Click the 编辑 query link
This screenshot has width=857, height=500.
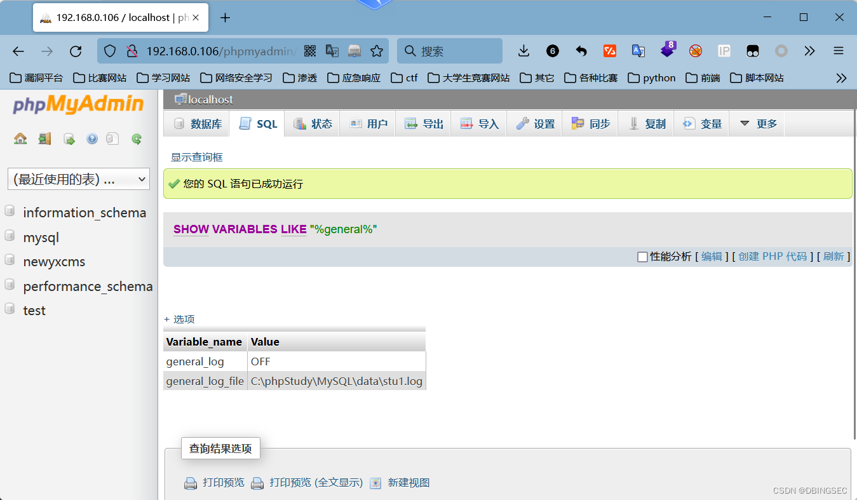pyautogui.click(x=712, y=257)
